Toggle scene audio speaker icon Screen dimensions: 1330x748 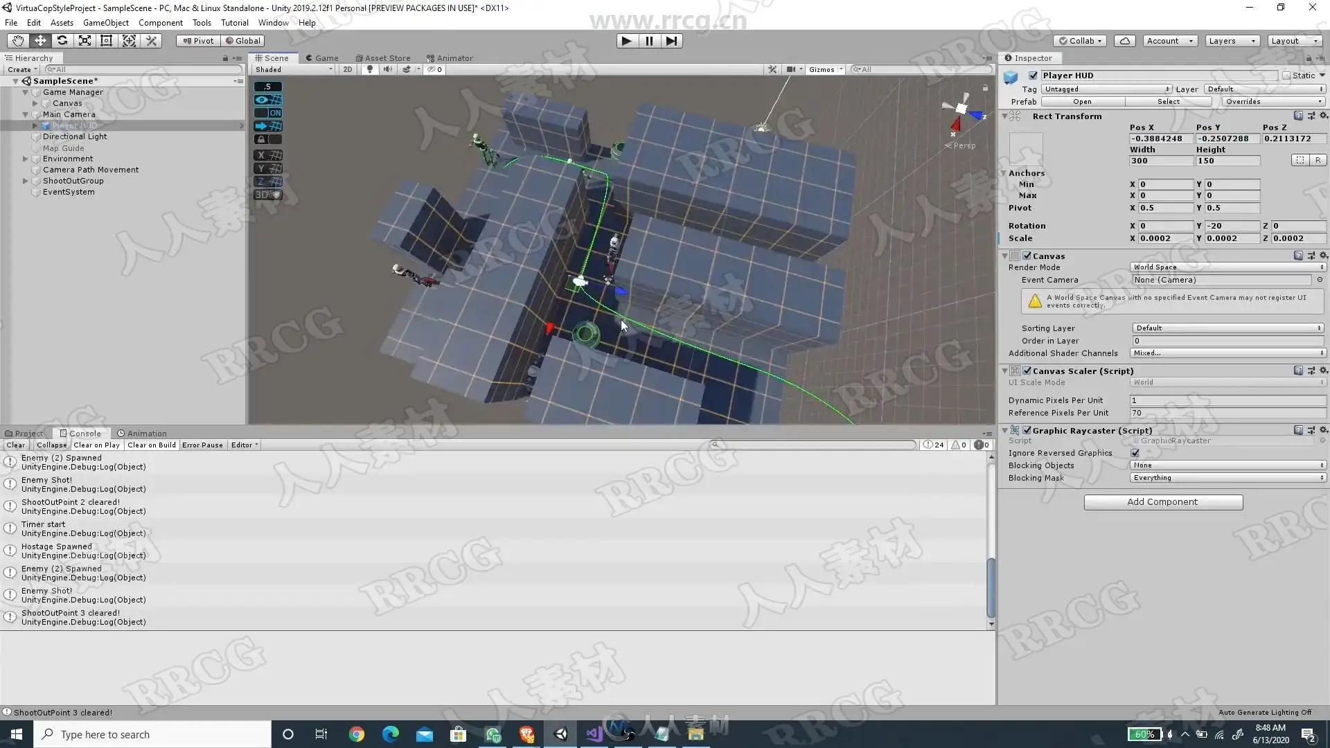[388, 69]
